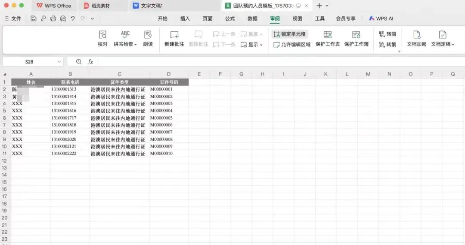Viewport: 465px width, 245px height.
Task: Select the 联系电话 header cell
Action: [x=70, y=82]
